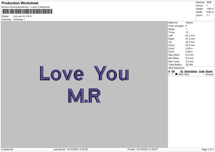Screen dimensions: 215x152
Task: Click the Wilcom brand cell
Action: (x=210, y=74)
